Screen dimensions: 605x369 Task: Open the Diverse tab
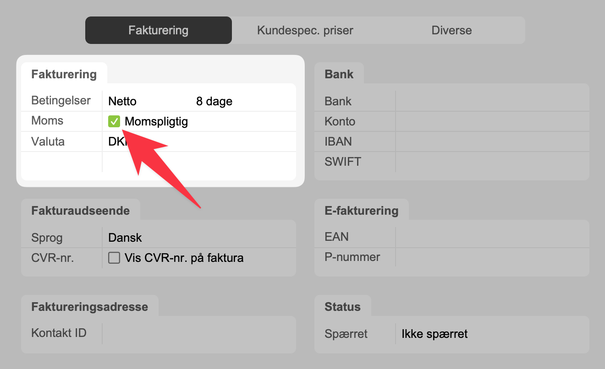coord(451,31)
